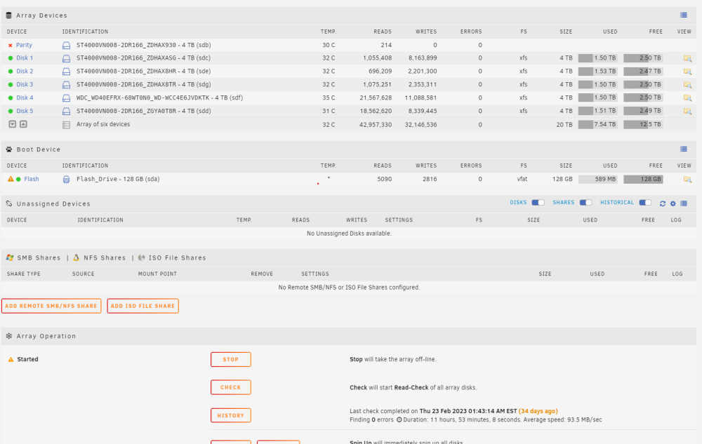Open Flash boot device link
Viewport: 702px width, 444px height.
pyautogui.click(x=32, y=179)
